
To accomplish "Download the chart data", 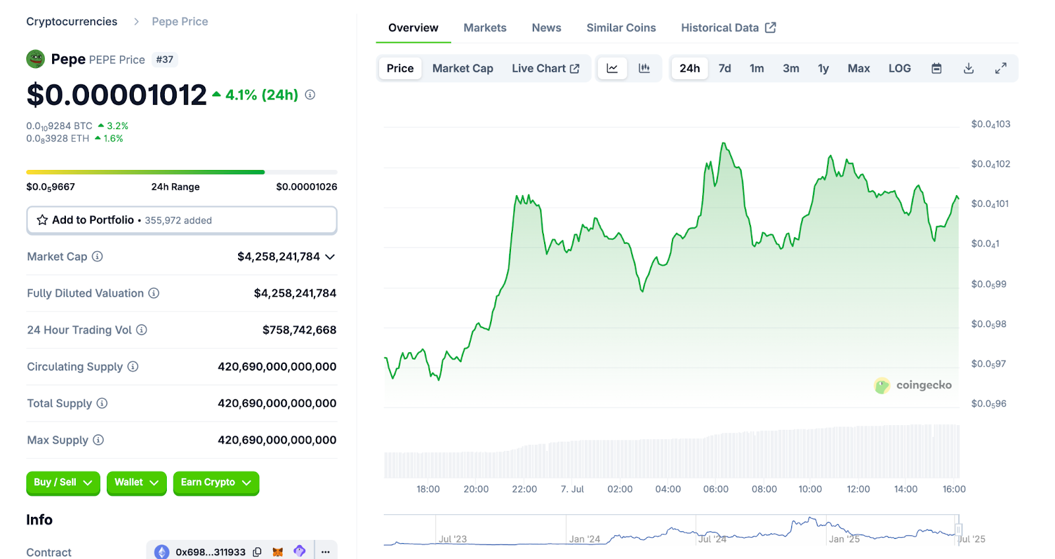I will [969, 69].
